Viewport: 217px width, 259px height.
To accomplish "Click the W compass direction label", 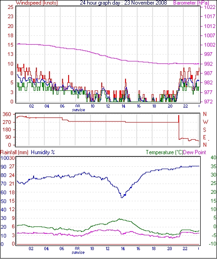I will coord(205,122).
